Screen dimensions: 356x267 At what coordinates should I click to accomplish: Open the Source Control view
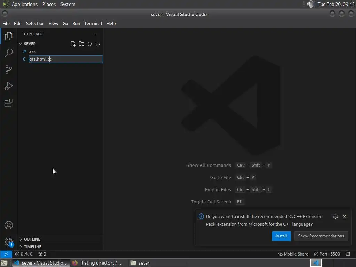pyautogui.click(x=8, y=70)
